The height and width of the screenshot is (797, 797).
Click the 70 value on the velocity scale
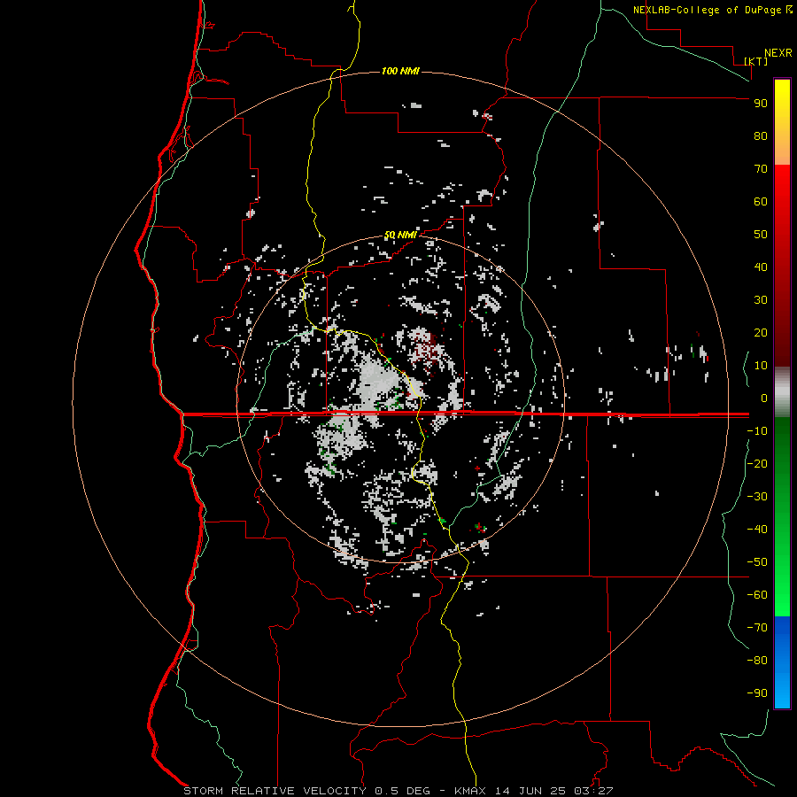[761, 169]
